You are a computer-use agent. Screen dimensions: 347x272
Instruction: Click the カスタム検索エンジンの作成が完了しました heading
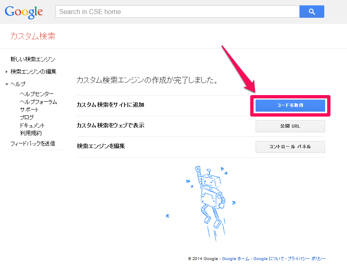[147, 80]
